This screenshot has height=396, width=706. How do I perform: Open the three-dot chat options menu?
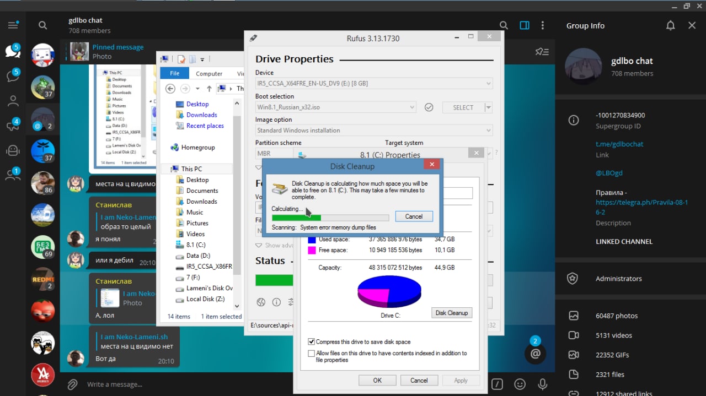[543, 25]
